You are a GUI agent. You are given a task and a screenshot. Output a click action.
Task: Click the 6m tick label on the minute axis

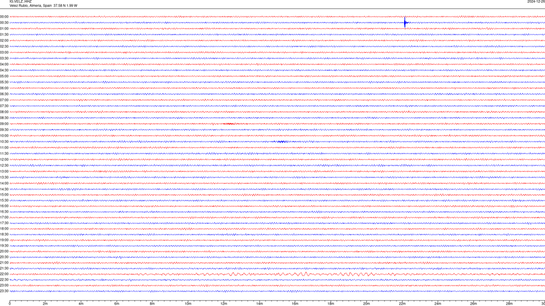[117, 304]
